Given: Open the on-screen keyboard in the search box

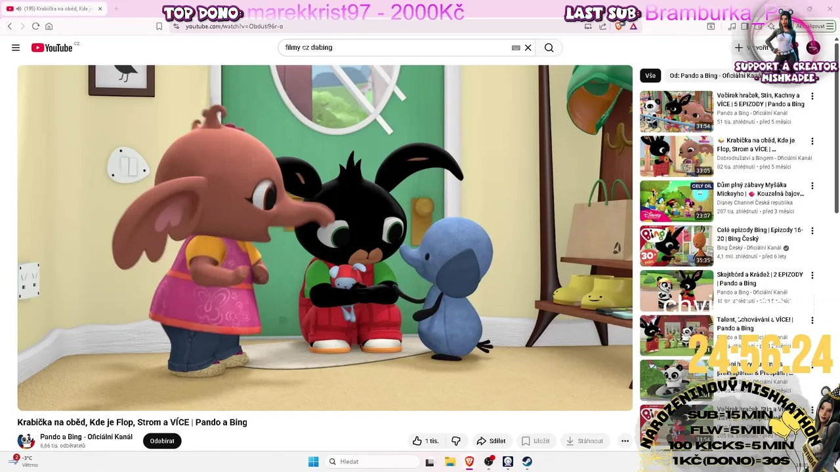Looking at the screenshot, I should (x=516, y=48).
